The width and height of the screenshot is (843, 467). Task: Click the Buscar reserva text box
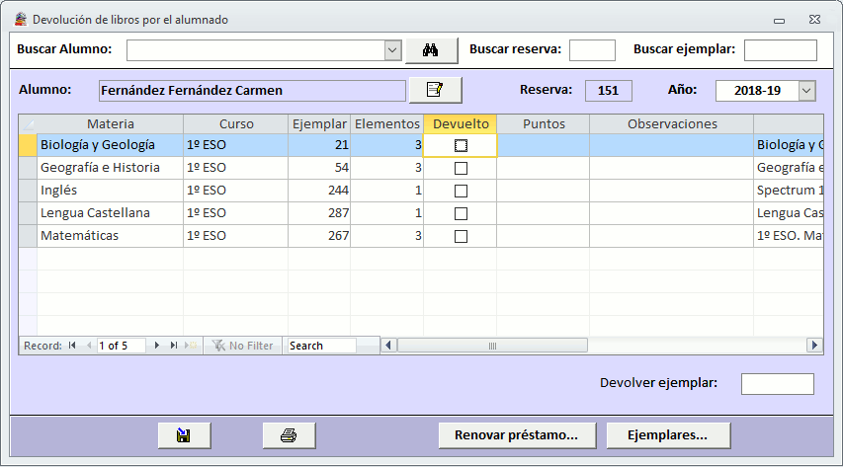pyautogui.click(x=592, y=50)
